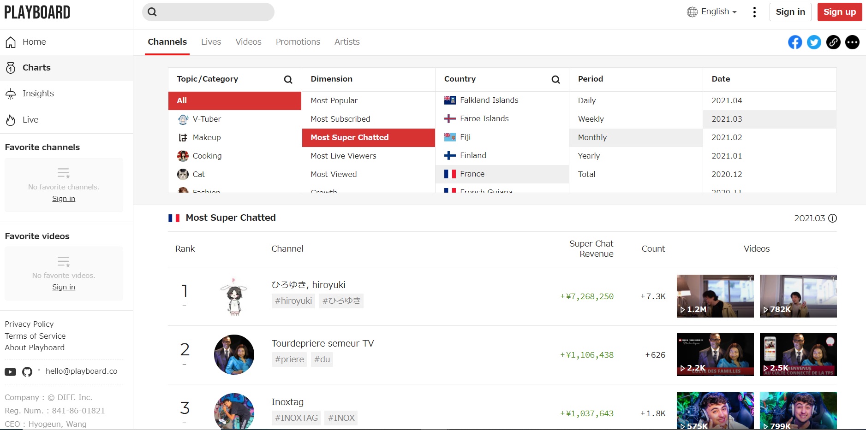The width and height of the screenshot is (866, 430).
Task: Switch to the Promotions tab
Action: point(298,42)
